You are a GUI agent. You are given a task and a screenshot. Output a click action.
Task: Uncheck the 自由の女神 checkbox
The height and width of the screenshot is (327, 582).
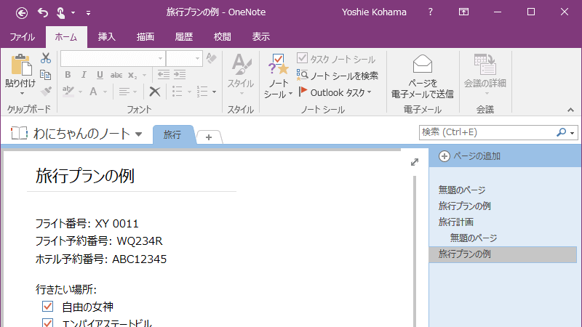tap(47, 307)
